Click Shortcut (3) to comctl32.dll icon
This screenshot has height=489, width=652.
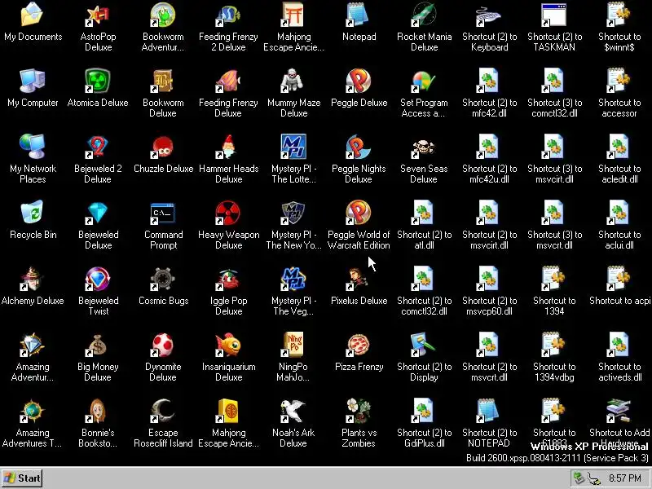(x=554, y=81)
